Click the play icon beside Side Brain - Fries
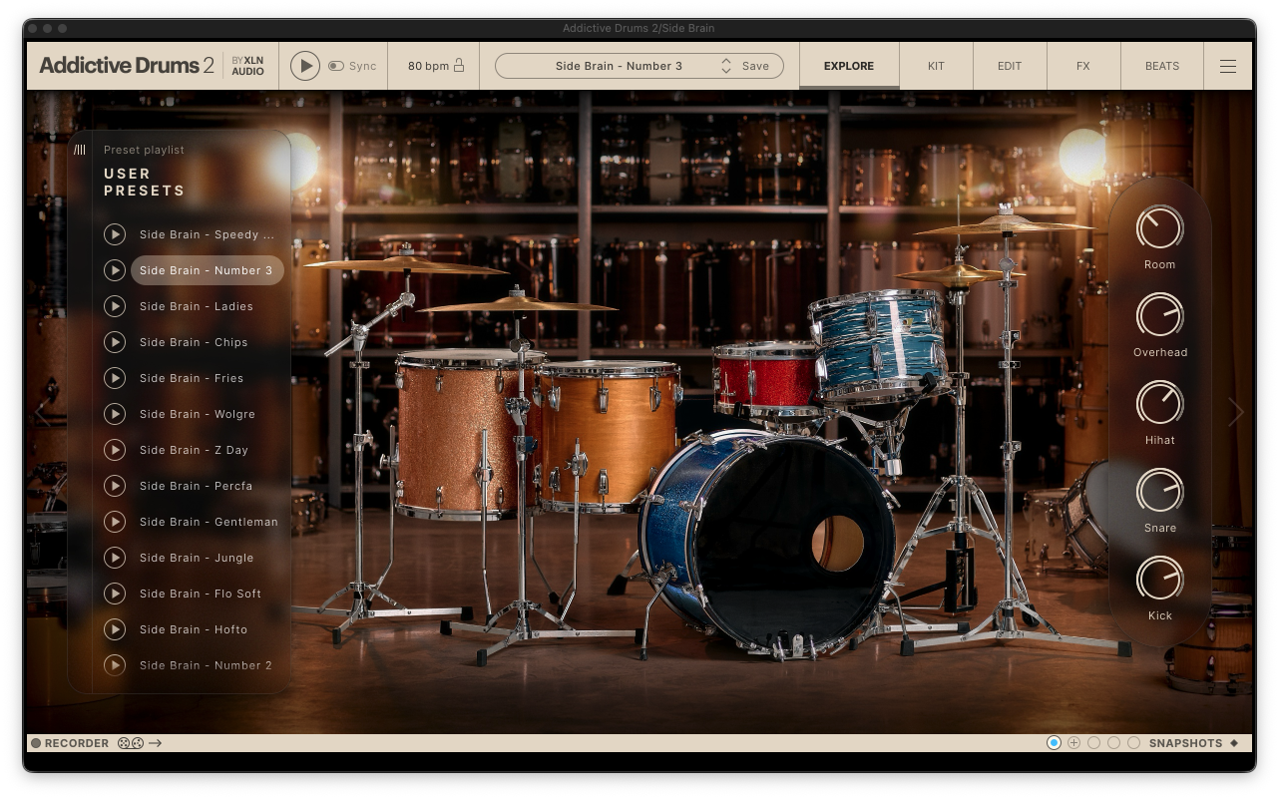The image size is (1279, 799). (x=115, y=378)
